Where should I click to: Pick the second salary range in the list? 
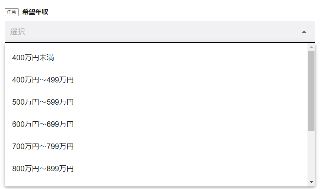click(43, 80)
